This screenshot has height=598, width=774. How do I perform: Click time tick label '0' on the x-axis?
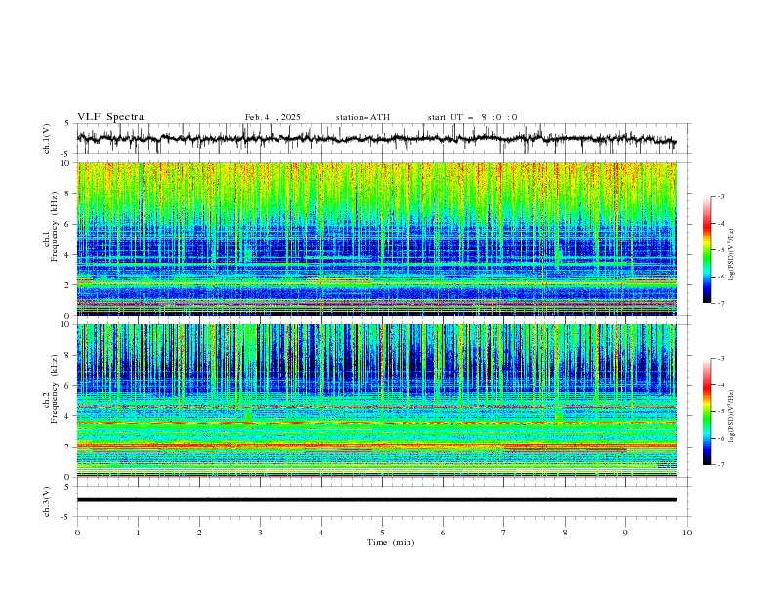coord(77,533)
